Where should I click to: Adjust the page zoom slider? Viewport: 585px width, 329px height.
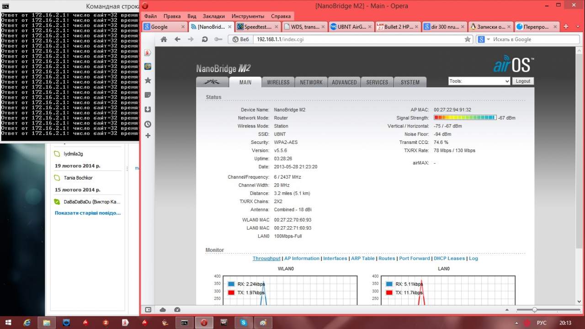(534, 310)
